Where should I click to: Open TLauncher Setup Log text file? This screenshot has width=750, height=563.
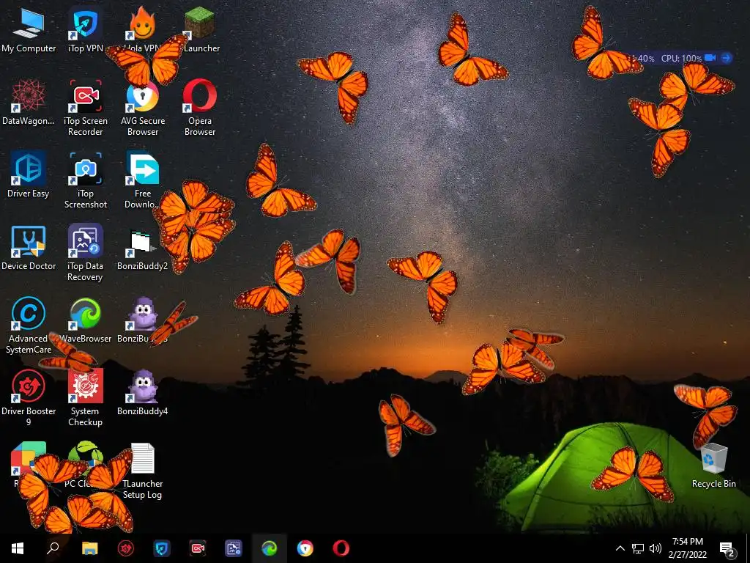(143, 471)
